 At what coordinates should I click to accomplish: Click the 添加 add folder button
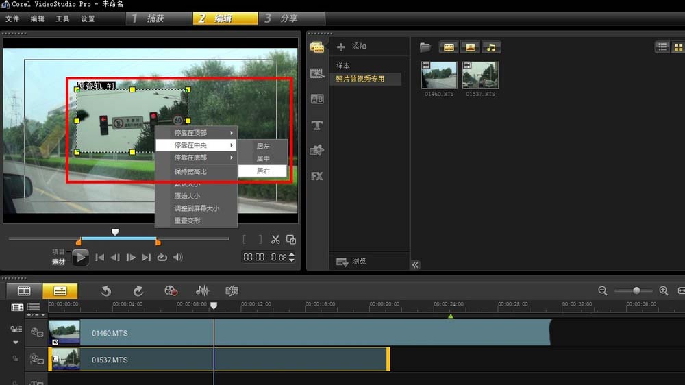[x=352, y=47]
